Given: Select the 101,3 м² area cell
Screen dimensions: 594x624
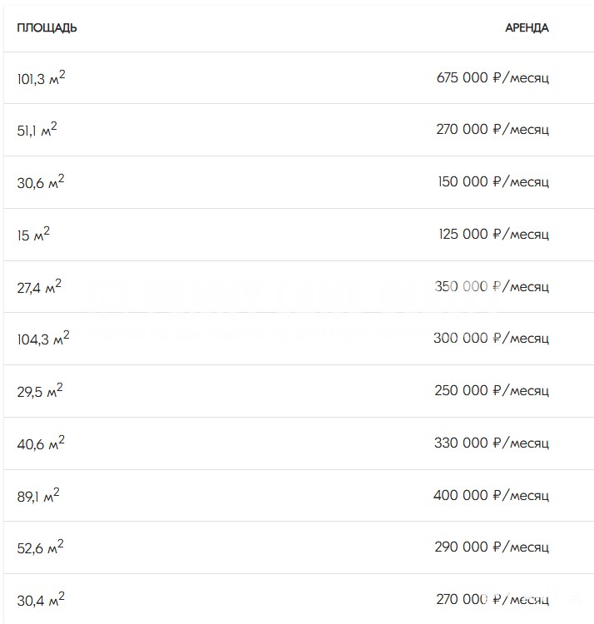Looking at the screenshot, I should coord(41,78).
